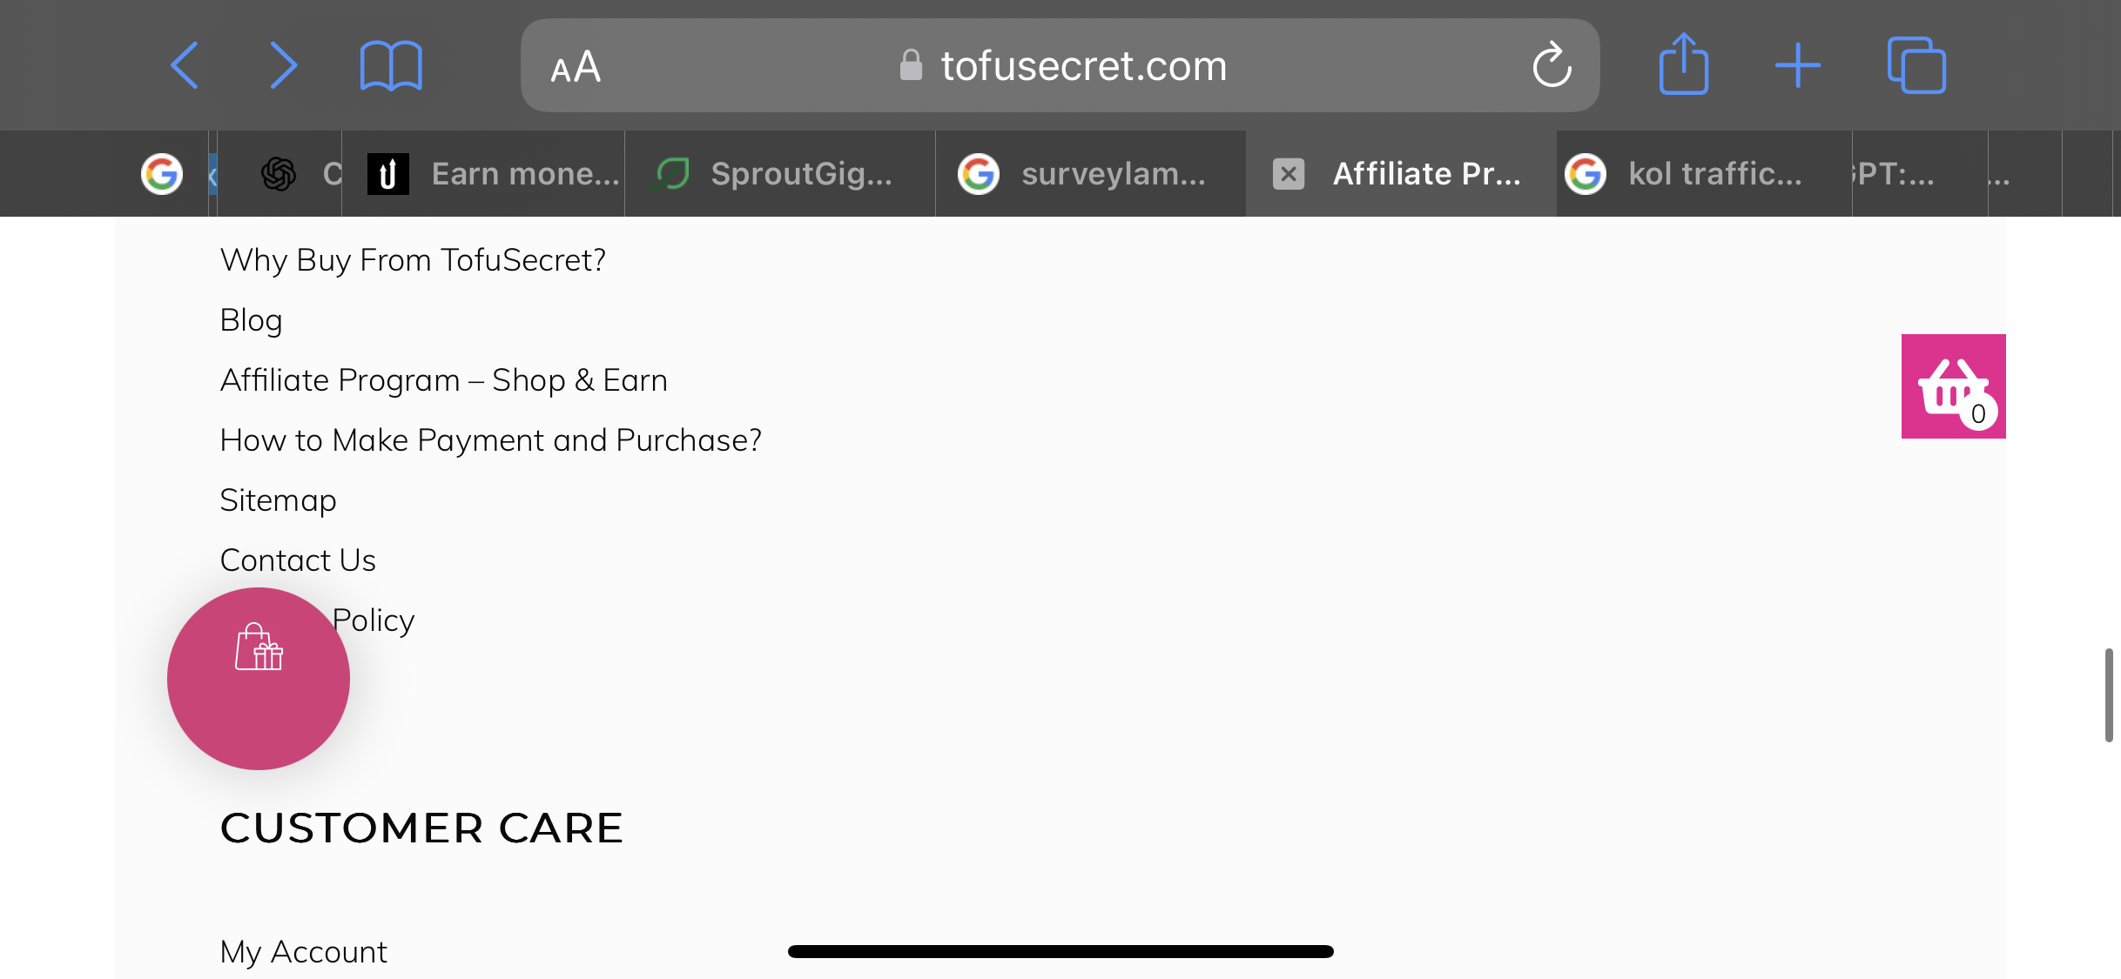Select the surveylam... Google tab
Image resolution: width=2121 pixels, height=979 pixels.
click(x=1091, y=174)
